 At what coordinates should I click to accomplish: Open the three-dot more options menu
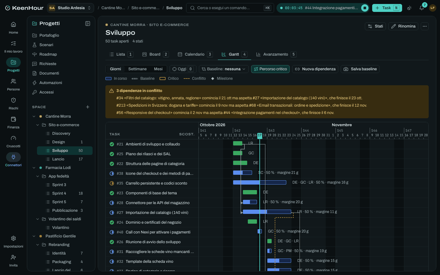click(425, 26)
